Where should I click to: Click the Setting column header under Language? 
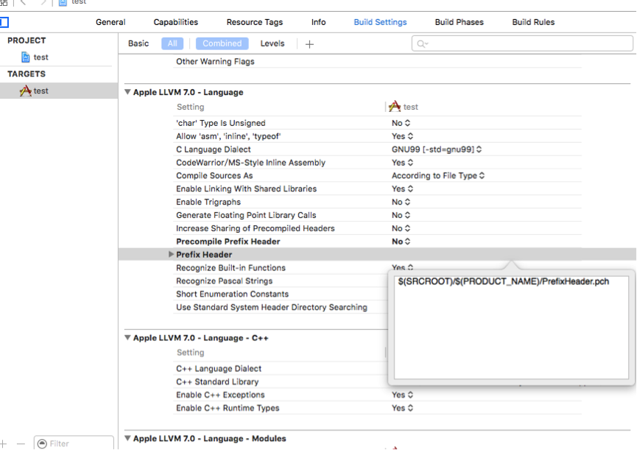tap(190, 107)
